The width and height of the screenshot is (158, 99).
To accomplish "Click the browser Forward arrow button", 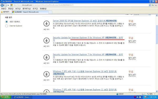I will 6,5.
